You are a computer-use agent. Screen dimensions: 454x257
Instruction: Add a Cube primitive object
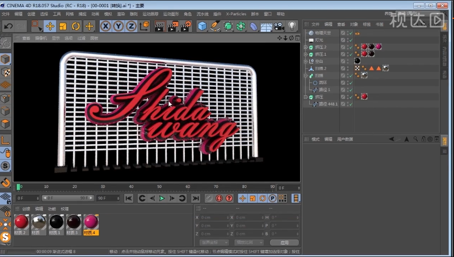point(202,26)
